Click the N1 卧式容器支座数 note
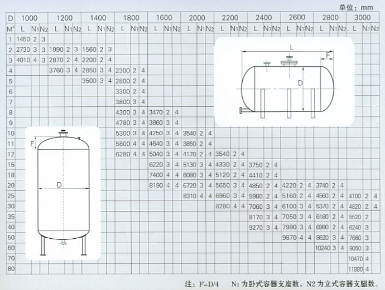 tap(265, 284)
